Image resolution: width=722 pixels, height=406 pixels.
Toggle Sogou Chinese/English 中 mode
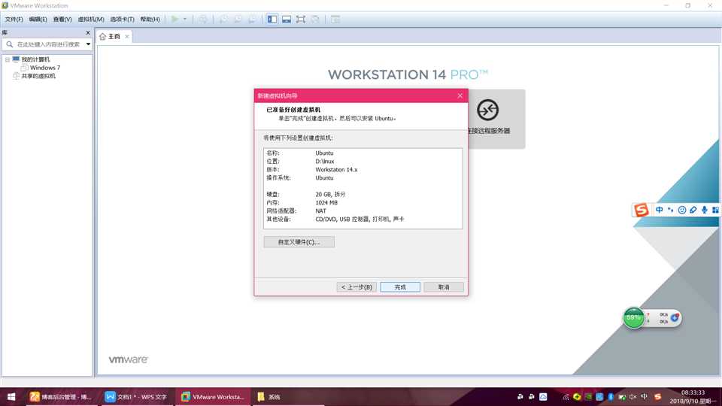(660, 210)
